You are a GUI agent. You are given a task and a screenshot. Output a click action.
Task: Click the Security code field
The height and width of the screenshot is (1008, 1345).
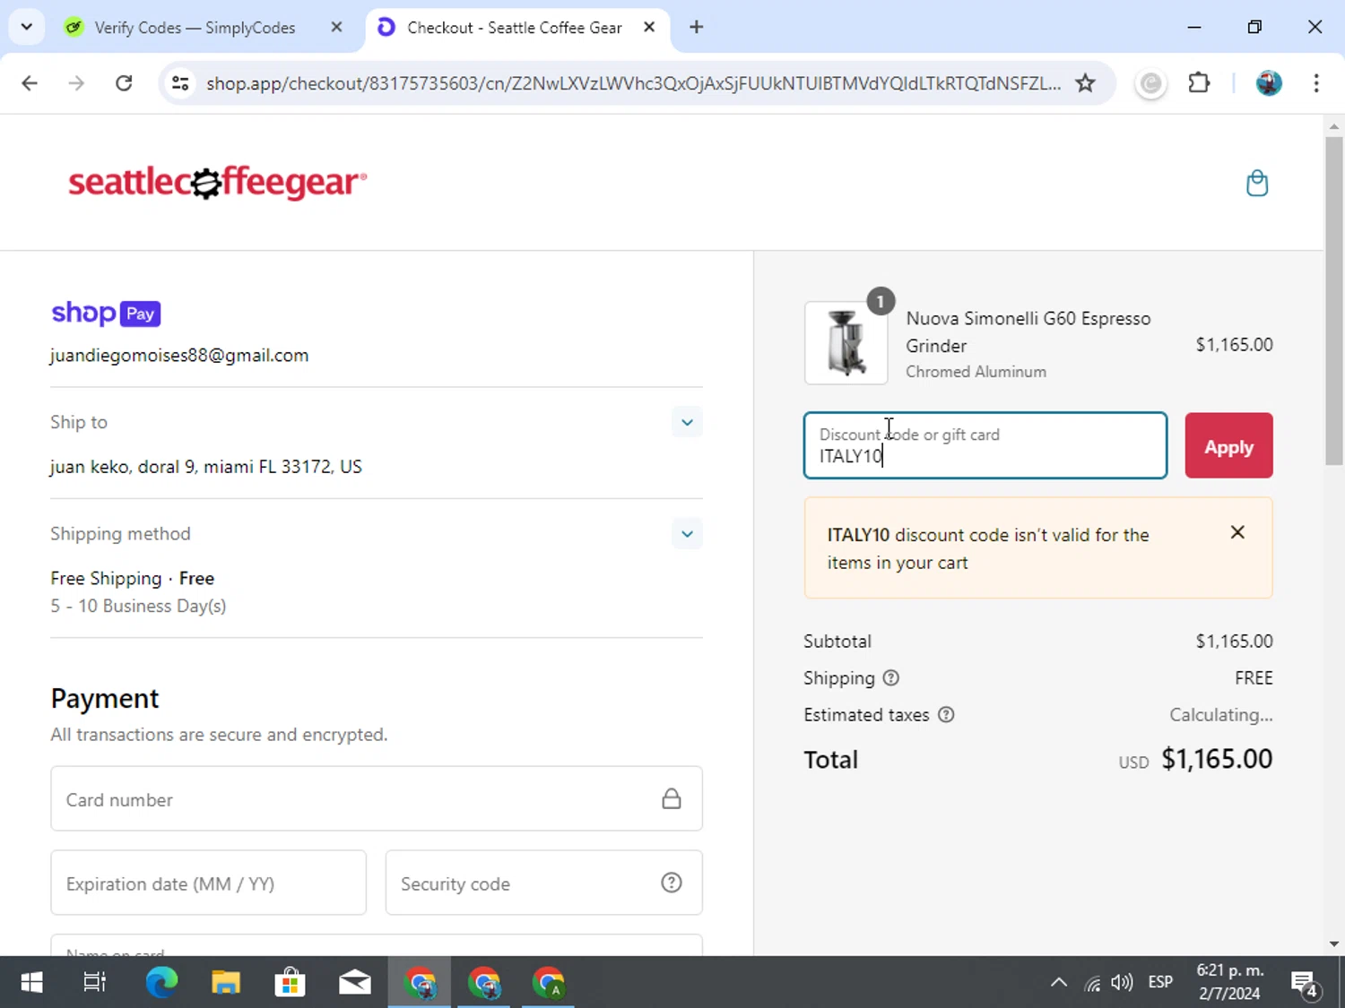click(543, 883)
